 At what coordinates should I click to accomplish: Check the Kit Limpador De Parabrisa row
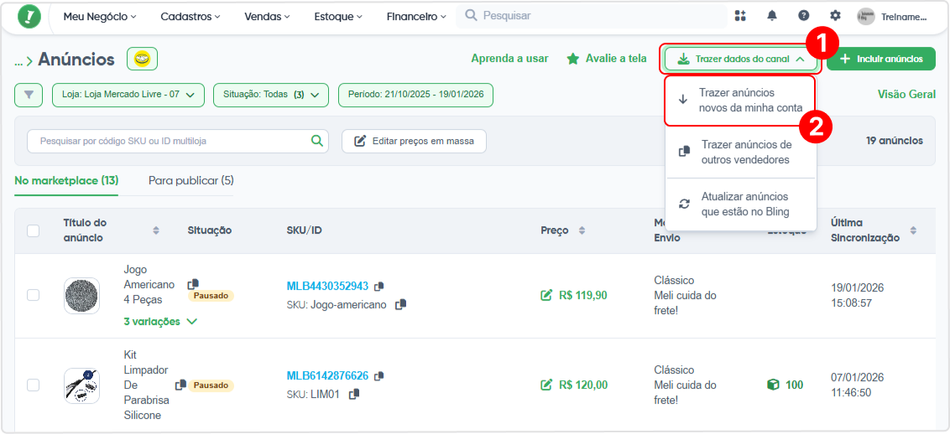[x=34, y=385]
